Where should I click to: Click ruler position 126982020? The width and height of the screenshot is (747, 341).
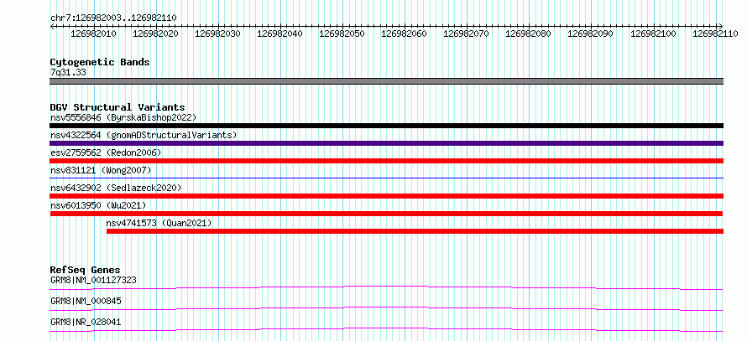click(155, 34)
